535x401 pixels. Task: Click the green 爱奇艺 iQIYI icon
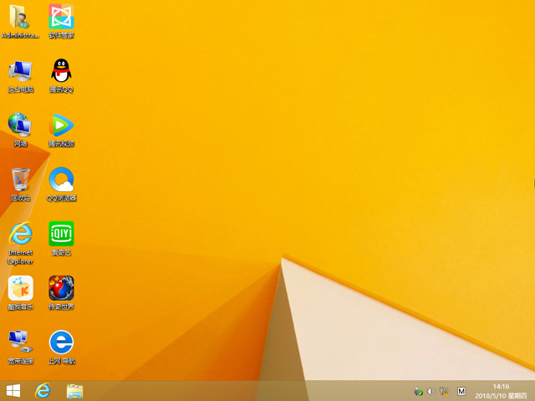[61, 234]
